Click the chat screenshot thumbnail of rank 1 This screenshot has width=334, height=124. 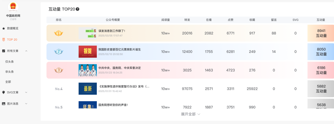(x=88, y=33)
